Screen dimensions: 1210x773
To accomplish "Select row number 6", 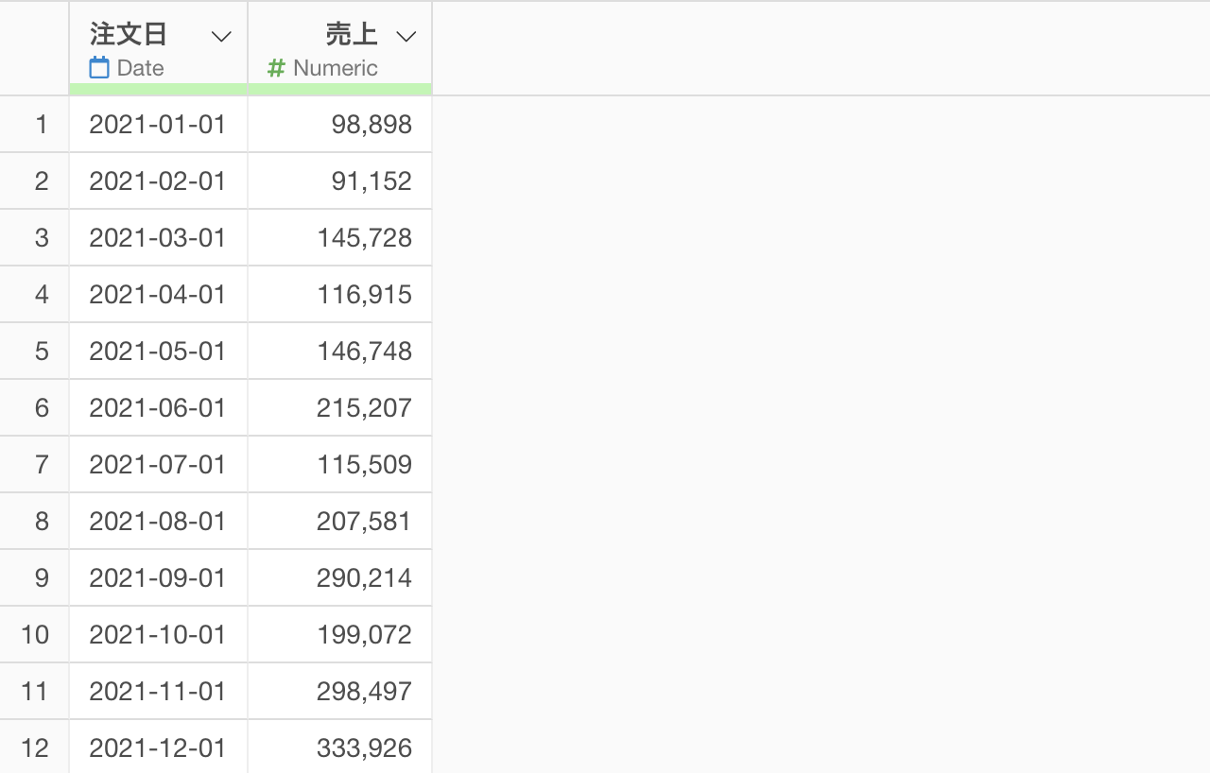I will pyautogui.click(x=42, y=408).
